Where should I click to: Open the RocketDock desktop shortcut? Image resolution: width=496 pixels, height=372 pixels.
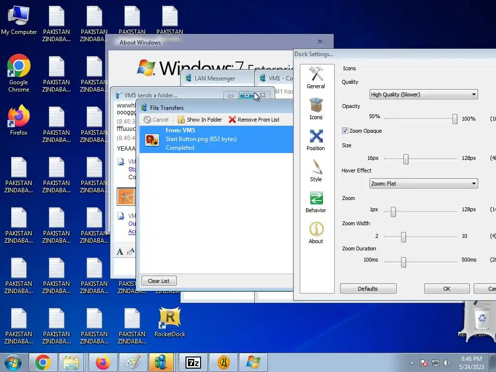[170, 322]
